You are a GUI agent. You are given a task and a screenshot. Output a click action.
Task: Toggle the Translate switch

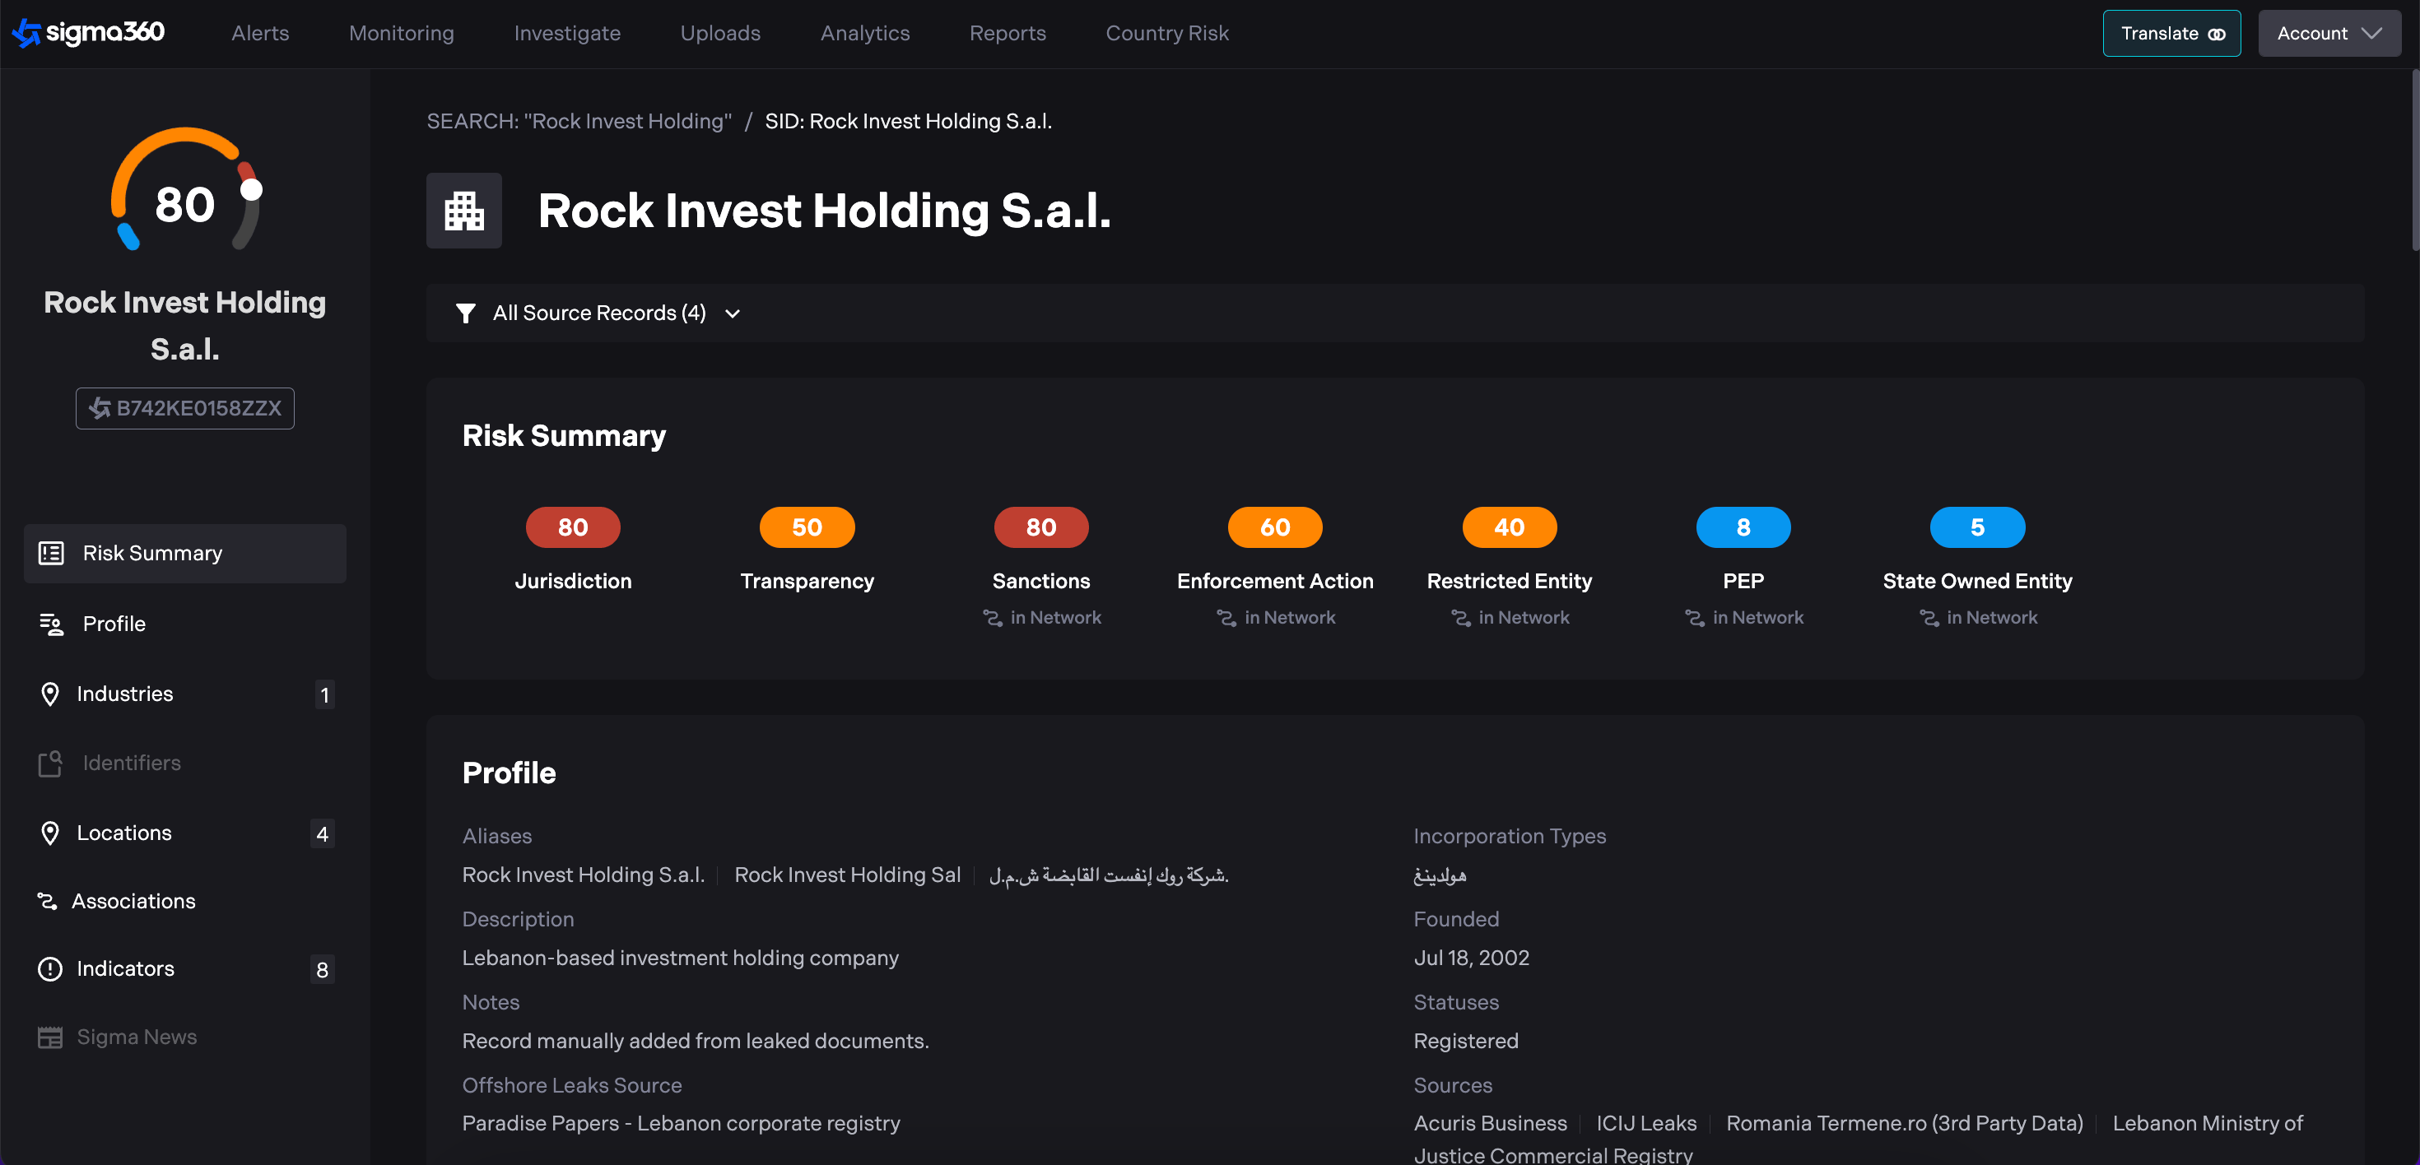pyautogui.click(x=2216, y=34)
